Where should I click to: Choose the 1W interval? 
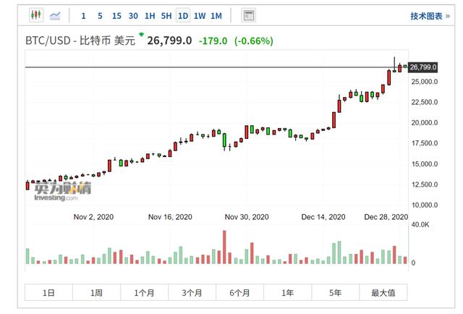coord(200,15)
